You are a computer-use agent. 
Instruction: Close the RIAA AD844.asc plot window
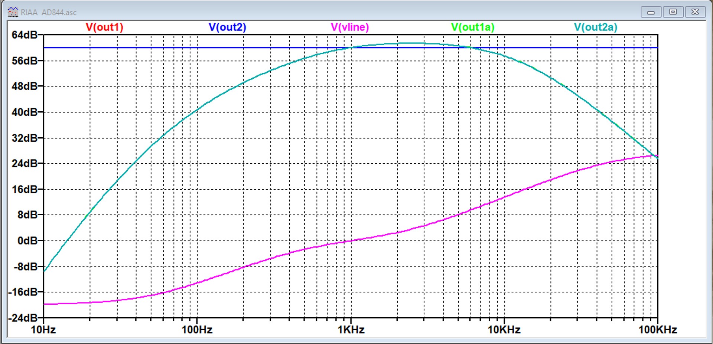695,12
